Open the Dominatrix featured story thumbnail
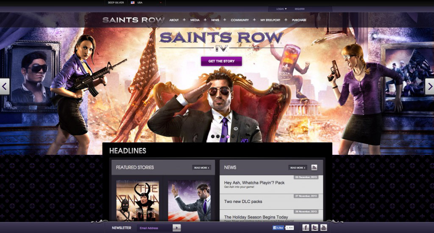Screen dimensions: 434x233 [x=138, y=201]
